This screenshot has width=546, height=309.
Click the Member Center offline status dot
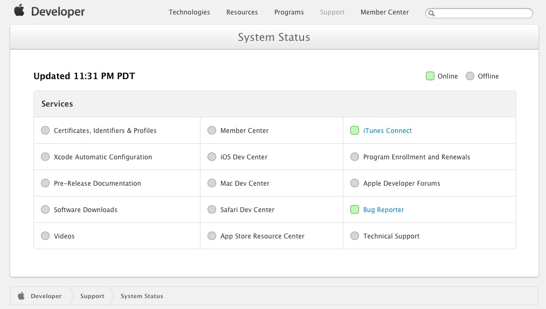(212, 130)
